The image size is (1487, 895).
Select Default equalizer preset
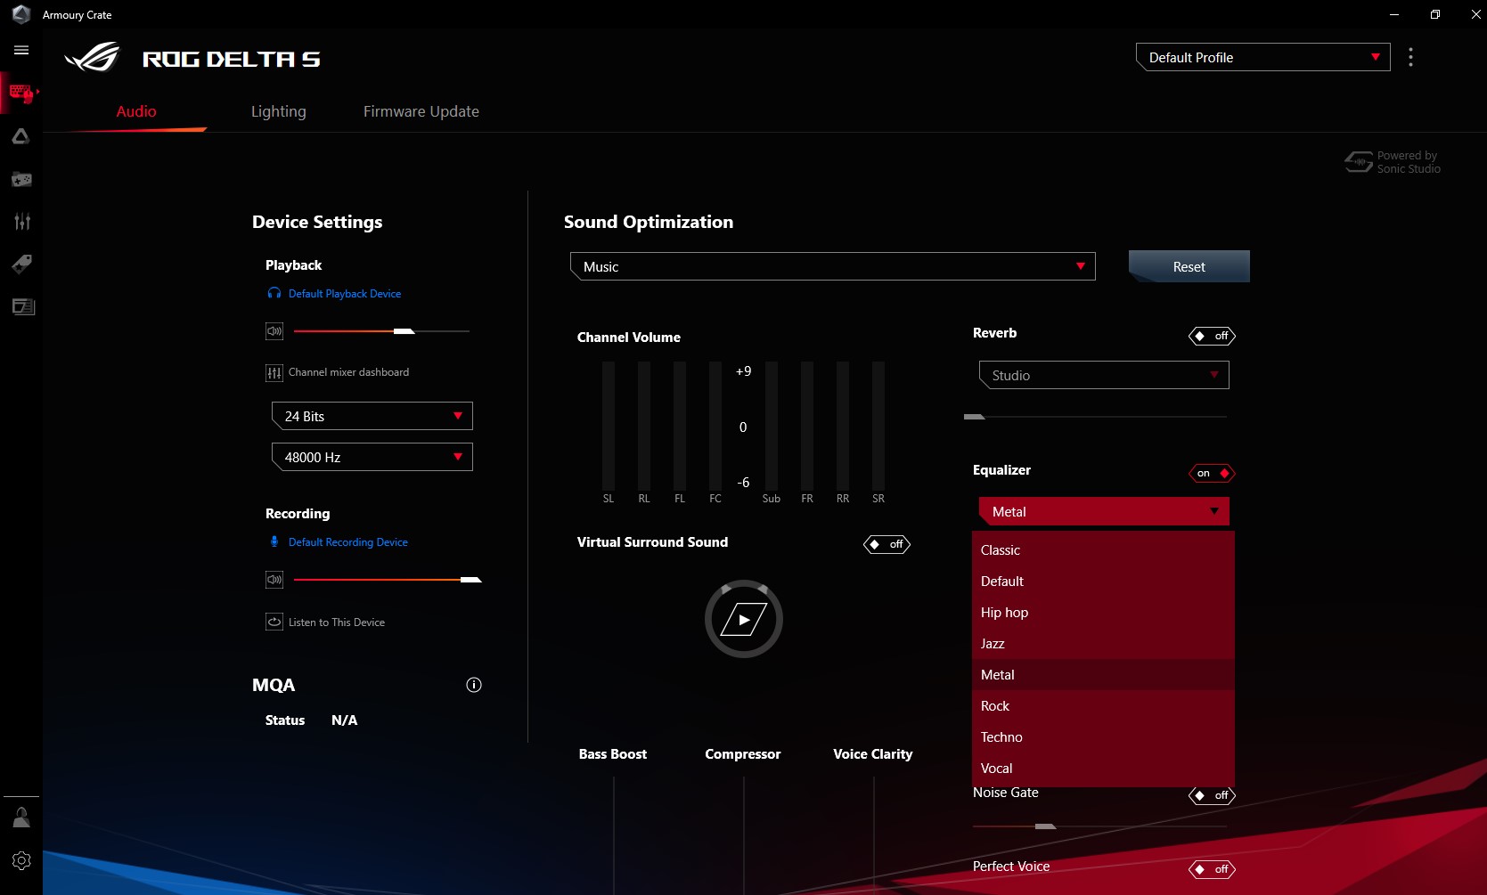(x=1103, y=582)
